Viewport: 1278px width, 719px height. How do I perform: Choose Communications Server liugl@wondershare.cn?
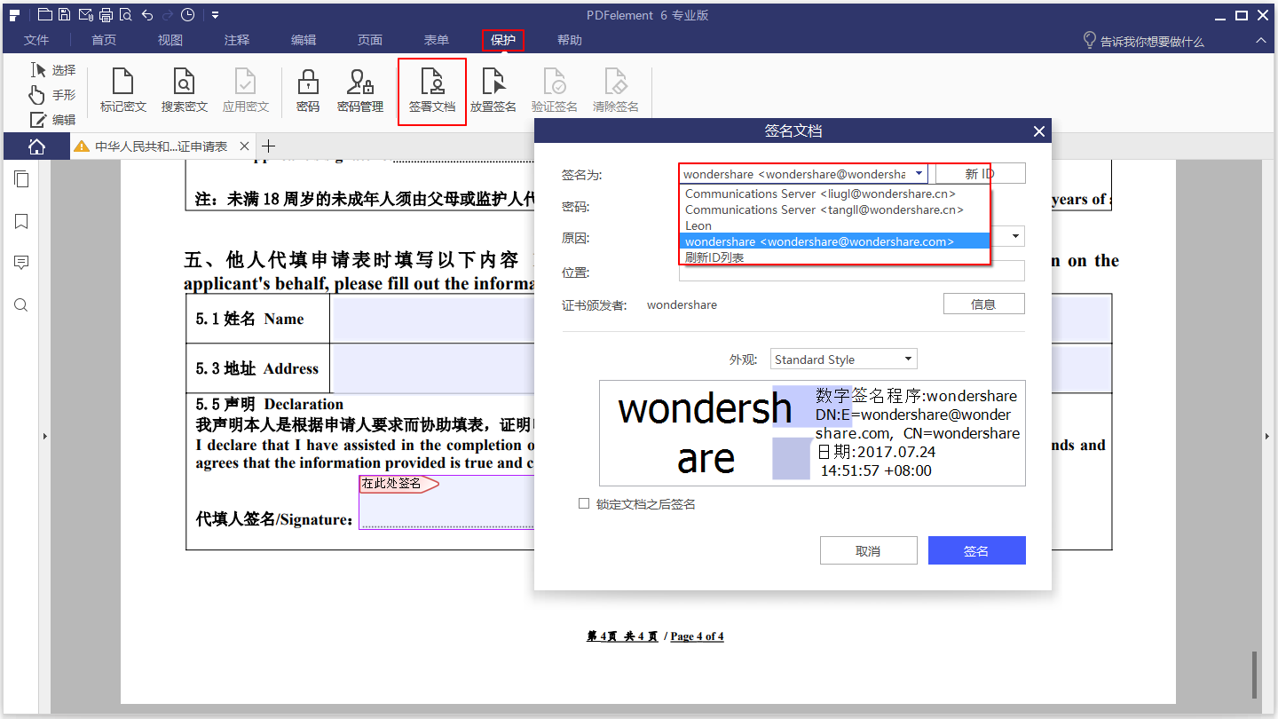(x=834, y=194)
